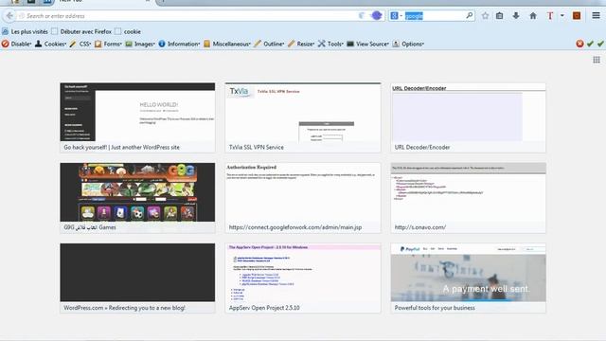Open the search engine selector dropdown
The height and width of the screenshot is (341, 606).
pos(397,16)
